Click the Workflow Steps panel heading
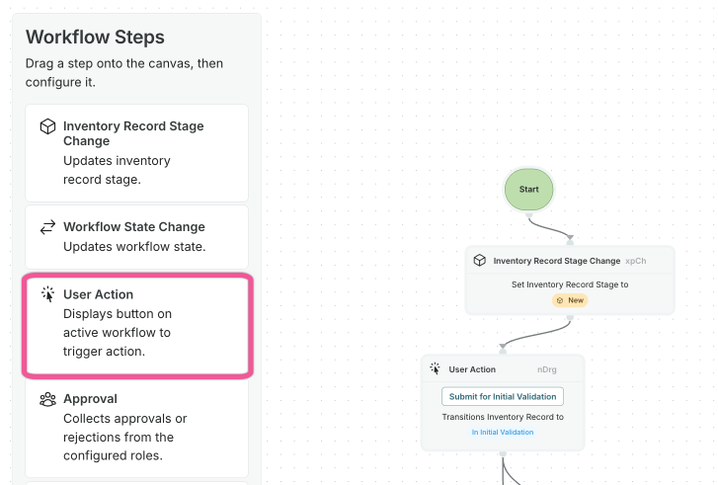Image resolution: width=718 pixels, height=485 pixels. pos(95,38)
